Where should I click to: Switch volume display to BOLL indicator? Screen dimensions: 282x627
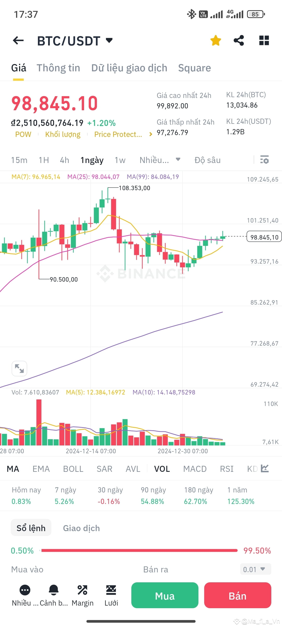73,469
